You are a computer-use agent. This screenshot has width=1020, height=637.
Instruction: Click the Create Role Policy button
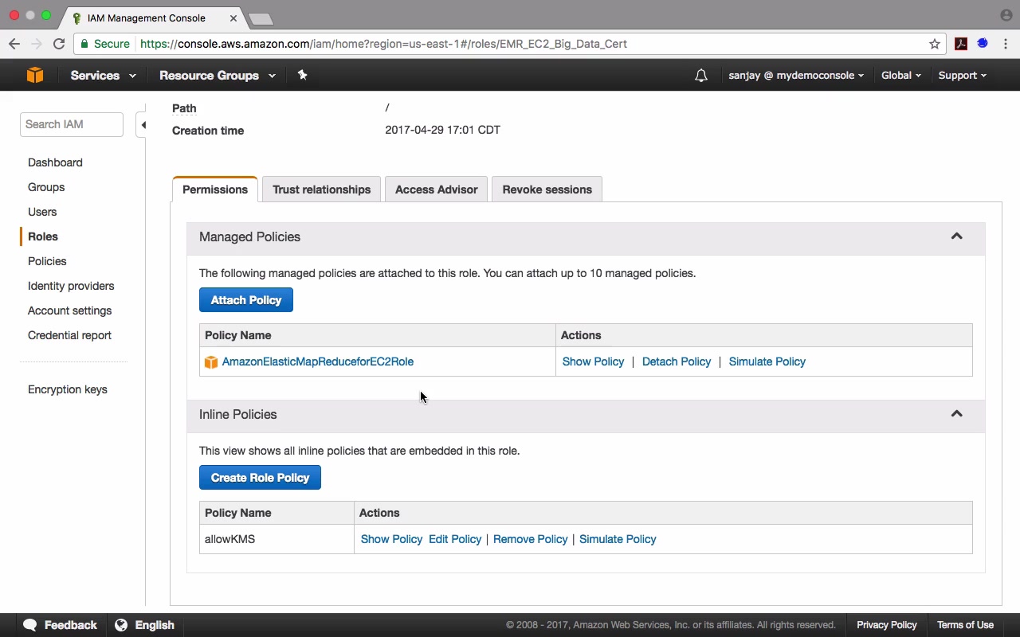click(260, 478)
